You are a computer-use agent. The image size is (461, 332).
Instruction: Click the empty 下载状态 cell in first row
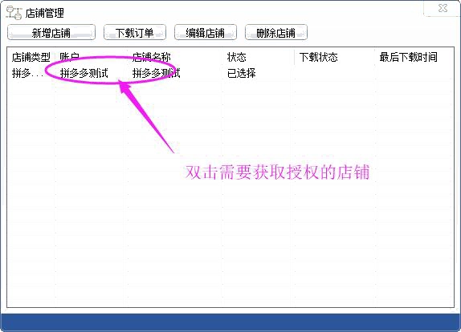(x=335, y=73)
